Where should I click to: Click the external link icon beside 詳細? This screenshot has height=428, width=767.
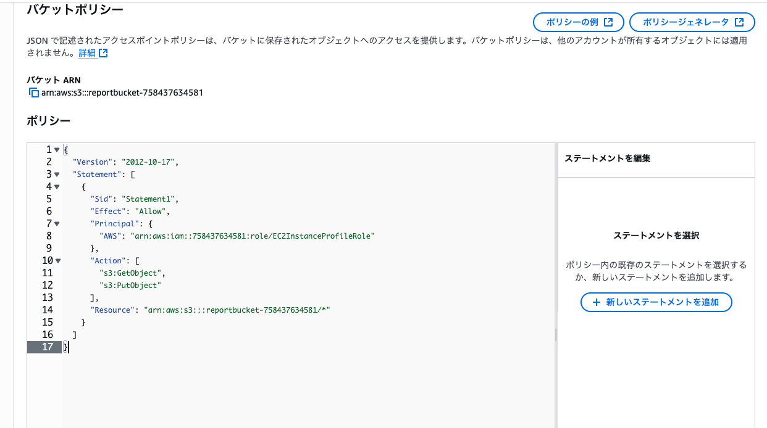point(103,53)
